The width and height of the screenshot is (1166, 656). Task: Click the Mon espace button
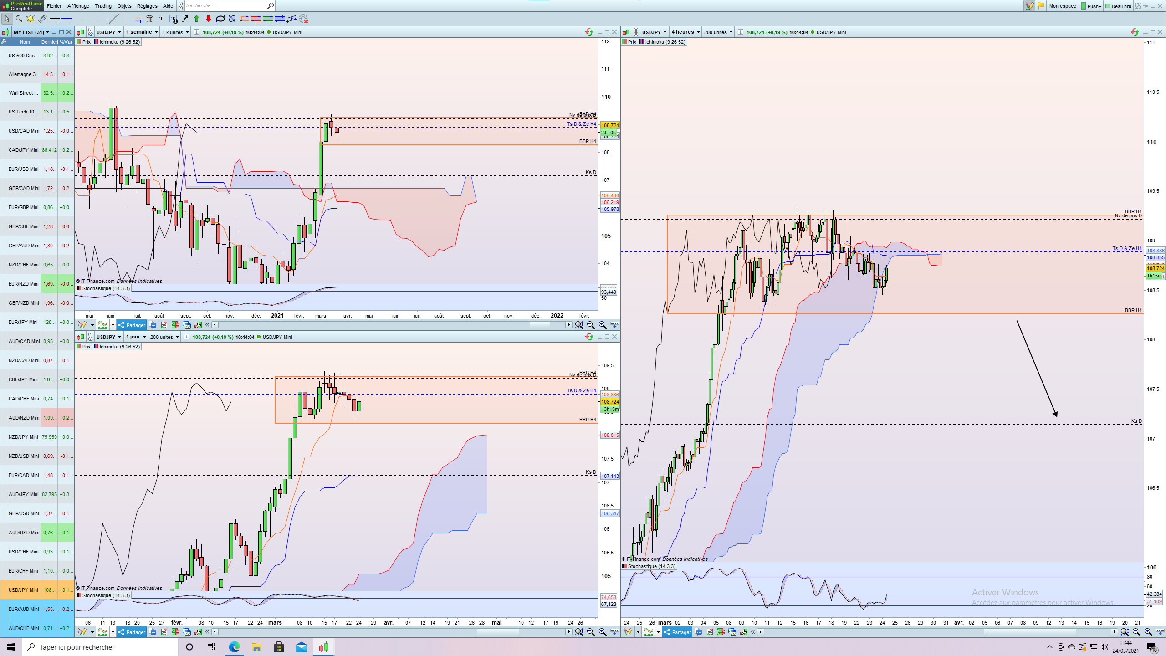point(1062,6)
